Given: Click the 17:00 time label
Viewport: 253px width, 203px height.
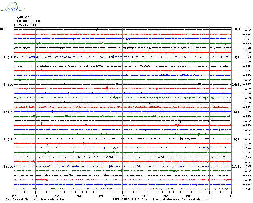Looking at the screenshot, I should tap(8, 166).
